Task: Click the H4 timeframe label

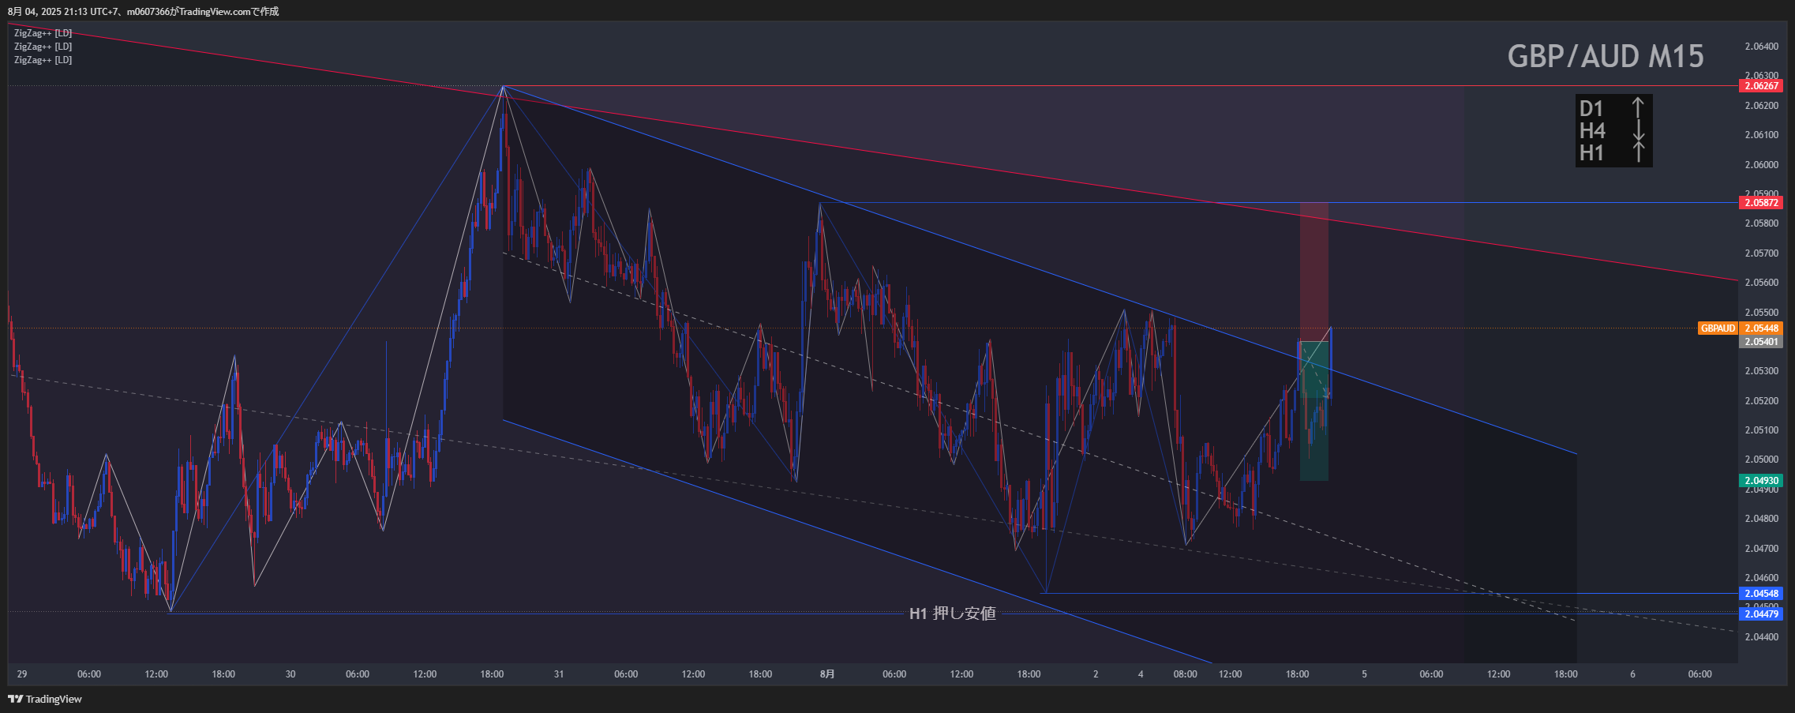Action: point(1592,130)
